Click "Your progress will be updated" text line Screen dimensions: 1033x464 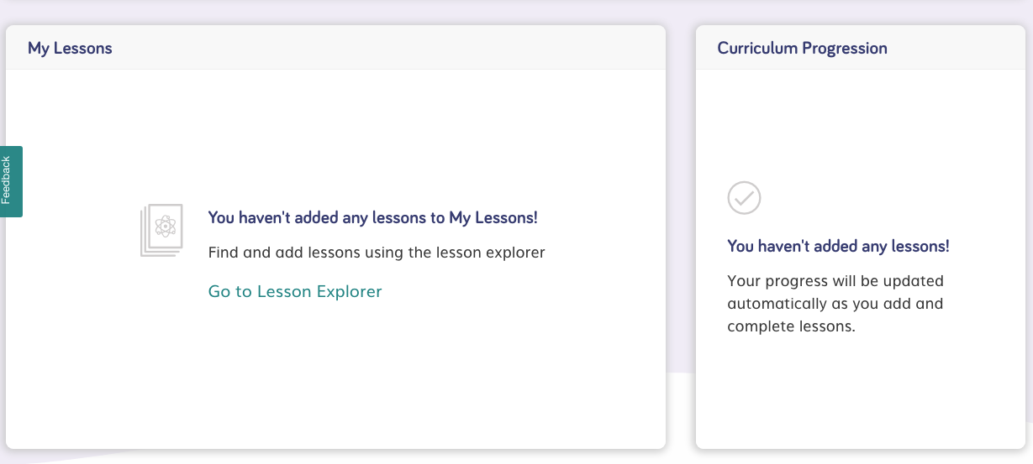835,281
